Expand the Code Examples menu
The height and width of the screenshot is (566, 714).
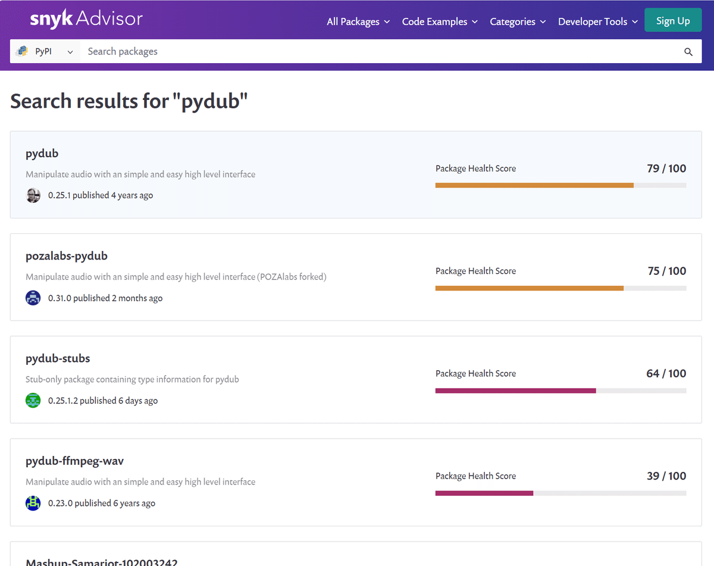click(x=440, y=21)
